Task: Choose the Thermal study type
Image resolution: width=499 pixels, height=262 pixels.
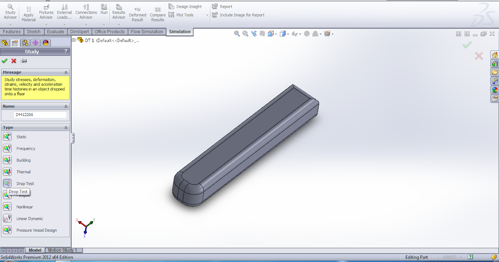Action: click(23, 171)
